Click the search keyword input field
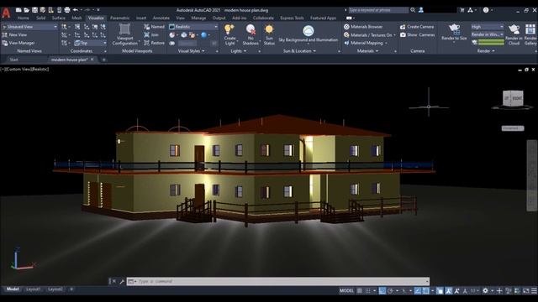 pyautogui.click(x=378, y=10)
